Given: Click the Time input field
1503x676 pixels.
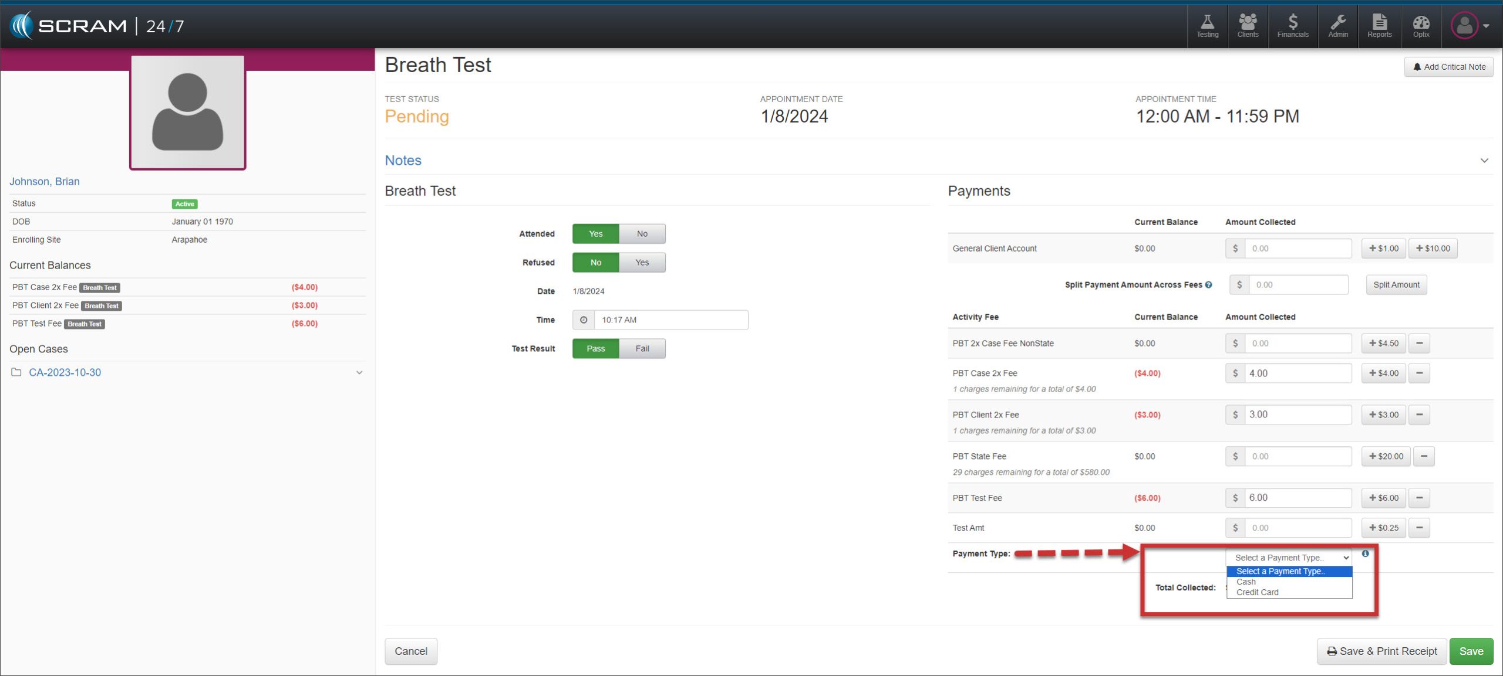Looking at the screenshot, I should [670, 320].
